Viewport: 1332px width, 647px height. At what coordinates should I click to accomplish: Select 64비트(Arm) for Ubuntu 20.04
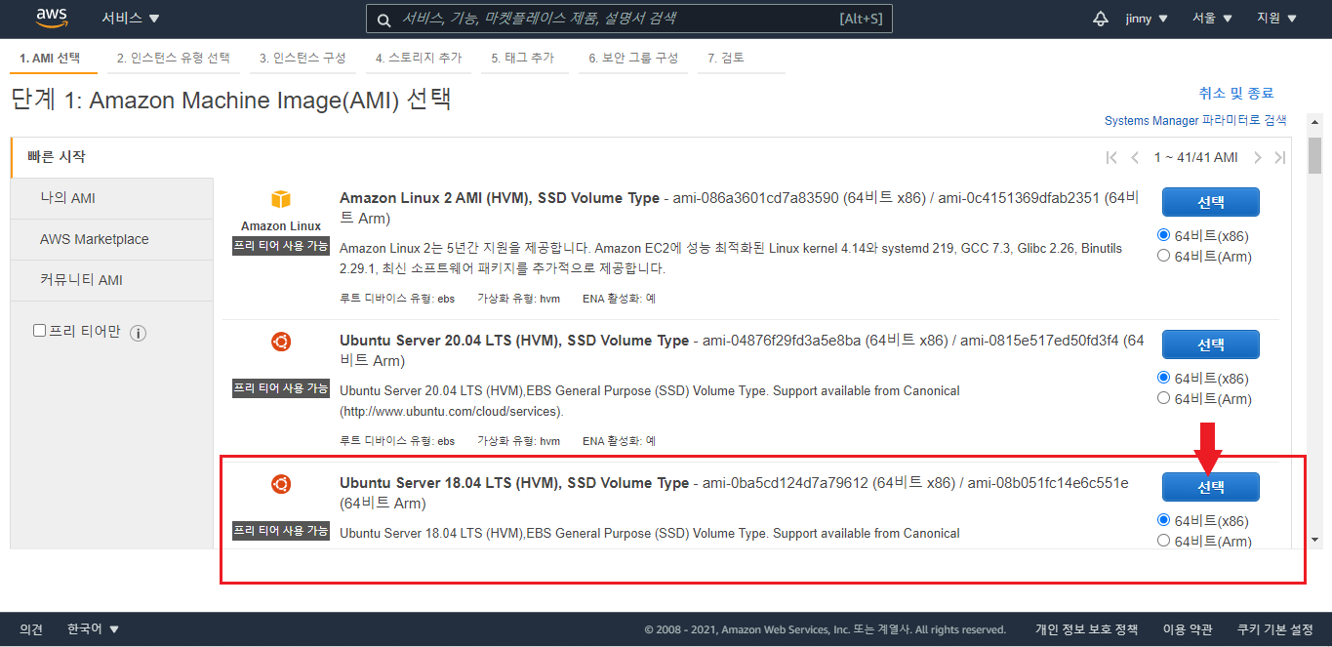pos(1163,398)
